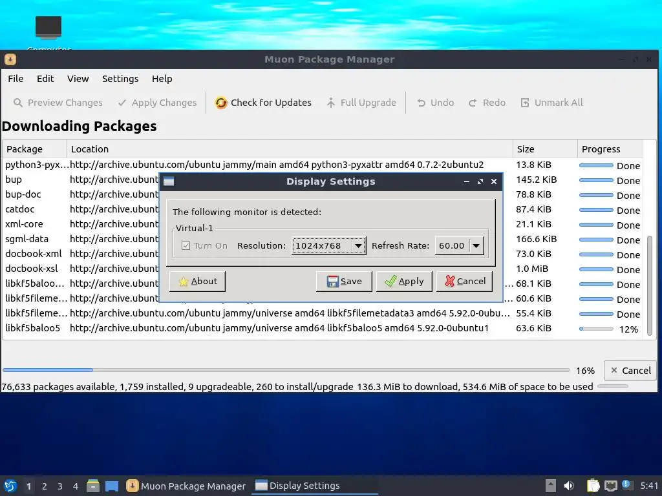The width and height of the screenshot is (662, 496).
Task: Open the Settings menu
Action: pos(120,79)
